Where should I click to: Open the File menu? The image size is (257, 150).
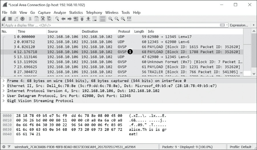[x=5, y=13]
